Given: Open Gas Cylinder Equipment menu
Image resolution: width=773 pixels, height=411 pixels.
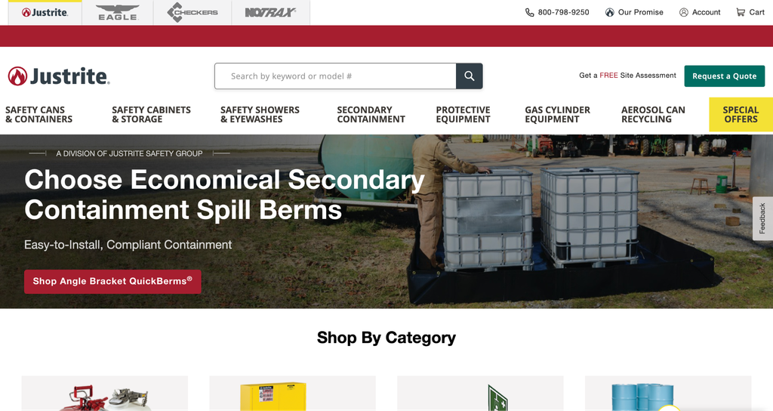Looking at the screenshot, I should pyautogui.click(x=557, y=115).
